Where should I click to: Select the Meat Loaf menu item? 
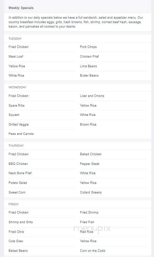[x=16, y=56]
